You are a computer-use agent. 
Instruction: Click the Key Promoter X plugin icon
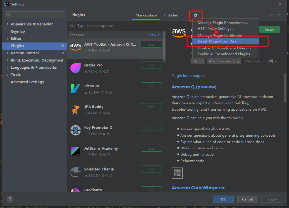click(76, 130)
